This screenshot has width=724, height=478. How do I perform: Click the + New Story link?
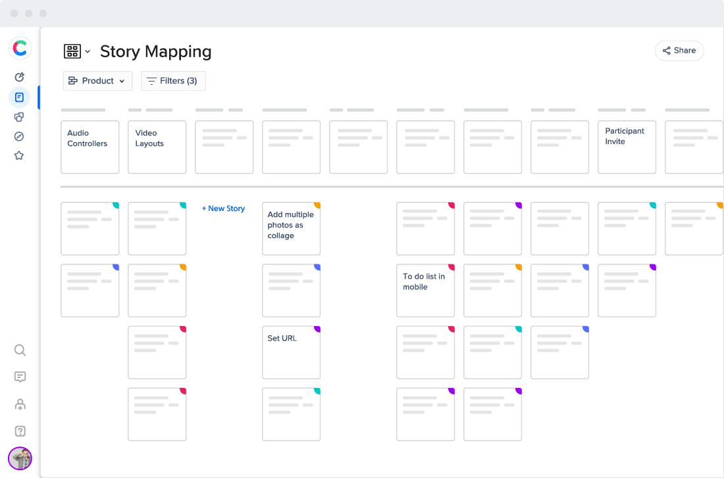click(223, 208)
